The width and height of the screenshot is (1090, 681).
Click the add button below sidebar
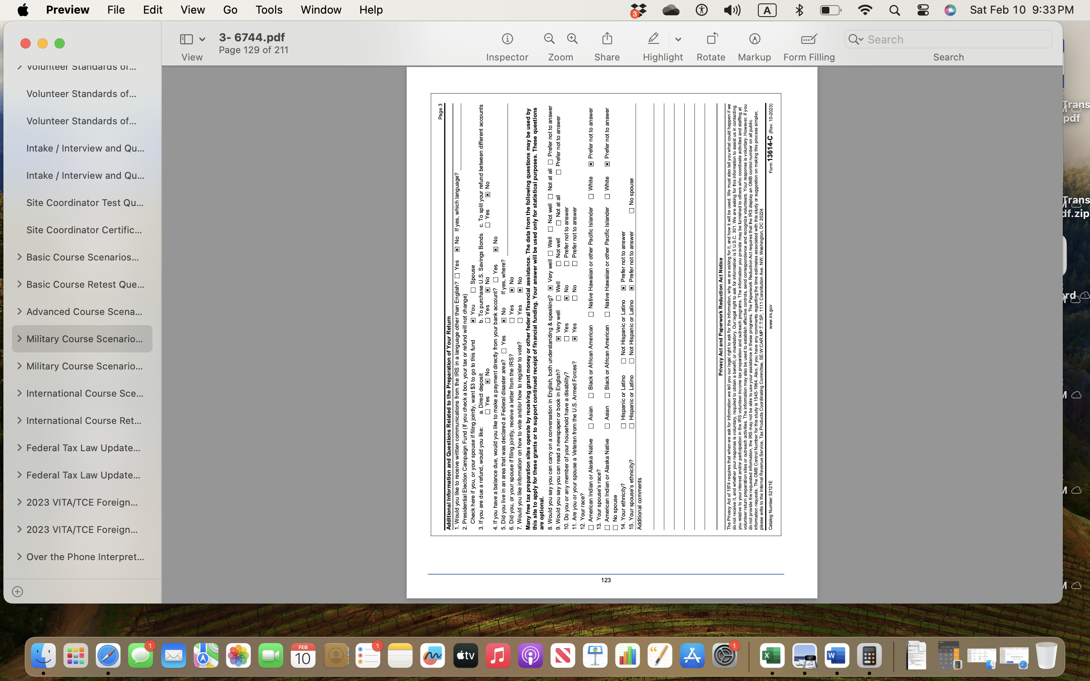[17, 591]
